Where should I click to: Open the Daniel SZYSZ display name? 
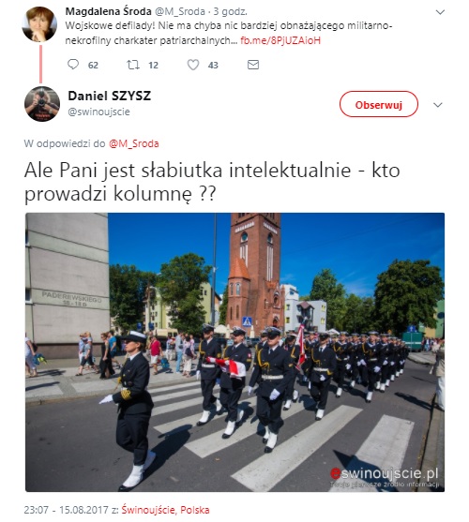[x=110, y=96]
